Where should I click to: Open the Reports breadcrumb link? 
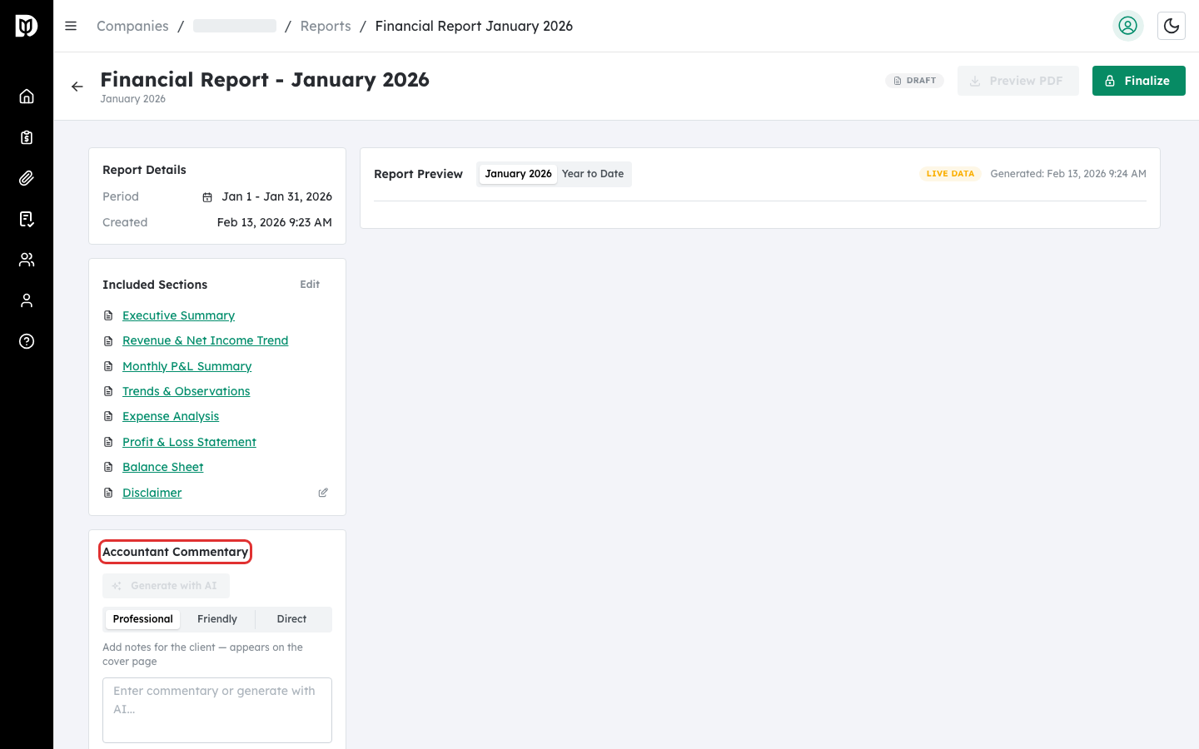coord(326,26)
